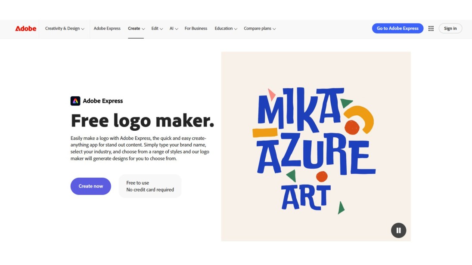The width and height of the screenshot is (472, 265).
Task: Click the Adobe Express label beside icon
Action: pyautogui.click(x=102, y=101)
